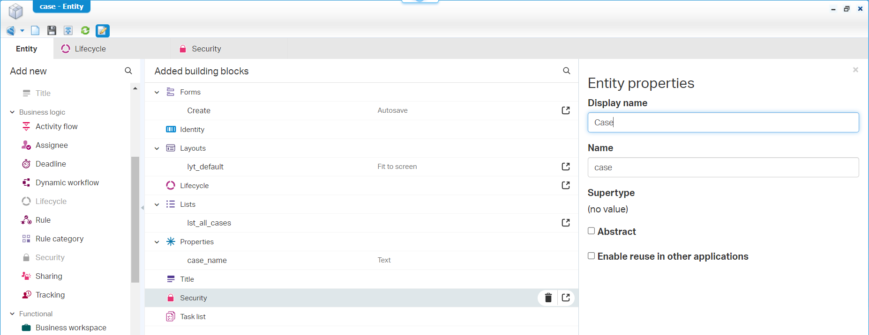Open the Lifecycle block in new tab

tap(566, 185)
